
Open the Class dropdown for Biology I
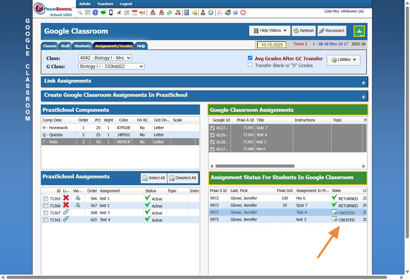click(x=105, y=58)
